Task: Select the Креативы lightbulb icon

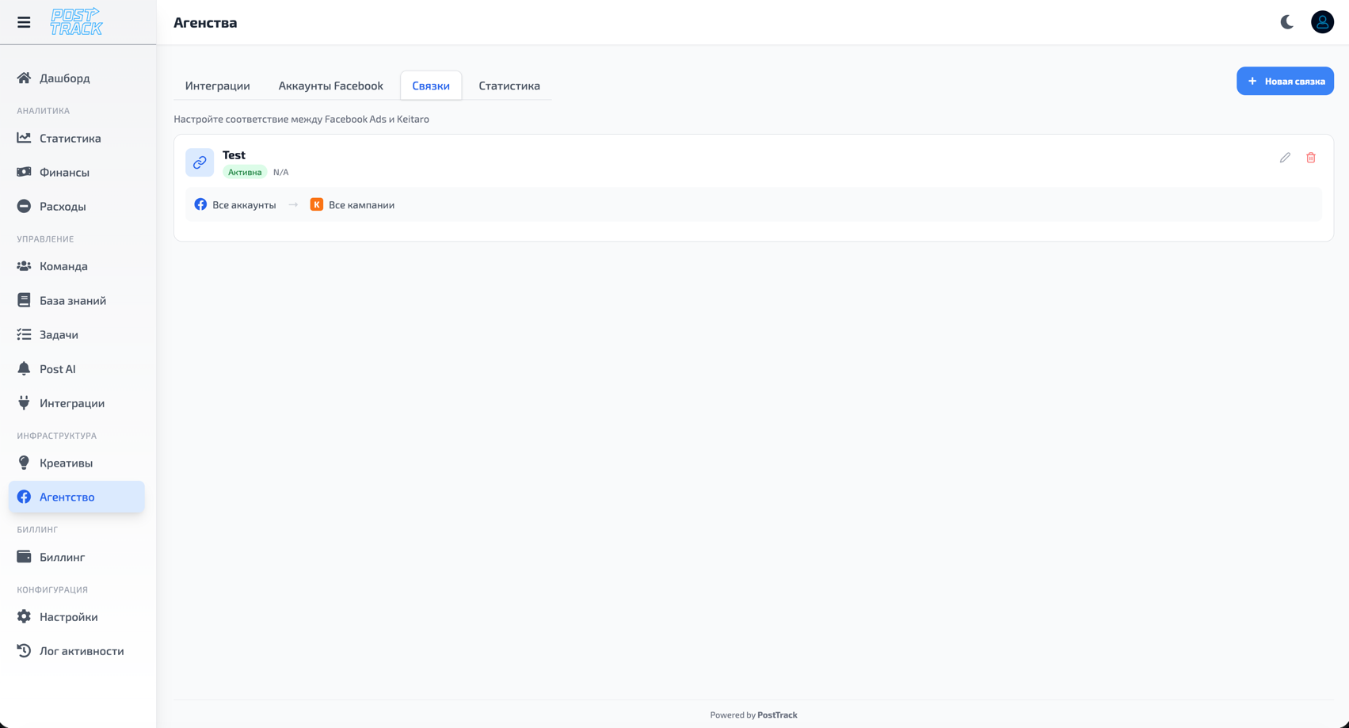Action: (24, 463)
